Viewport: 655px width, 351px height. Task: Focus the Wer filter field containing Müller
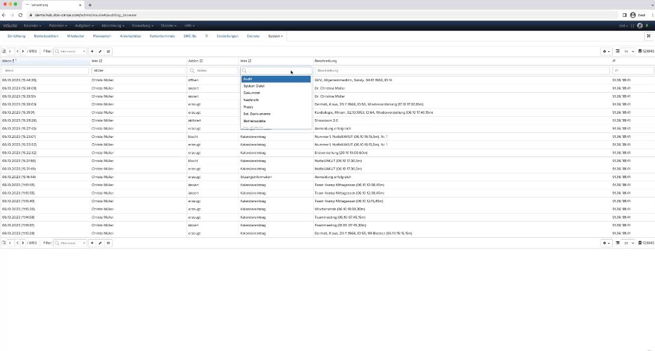click(x=138, y=70)
